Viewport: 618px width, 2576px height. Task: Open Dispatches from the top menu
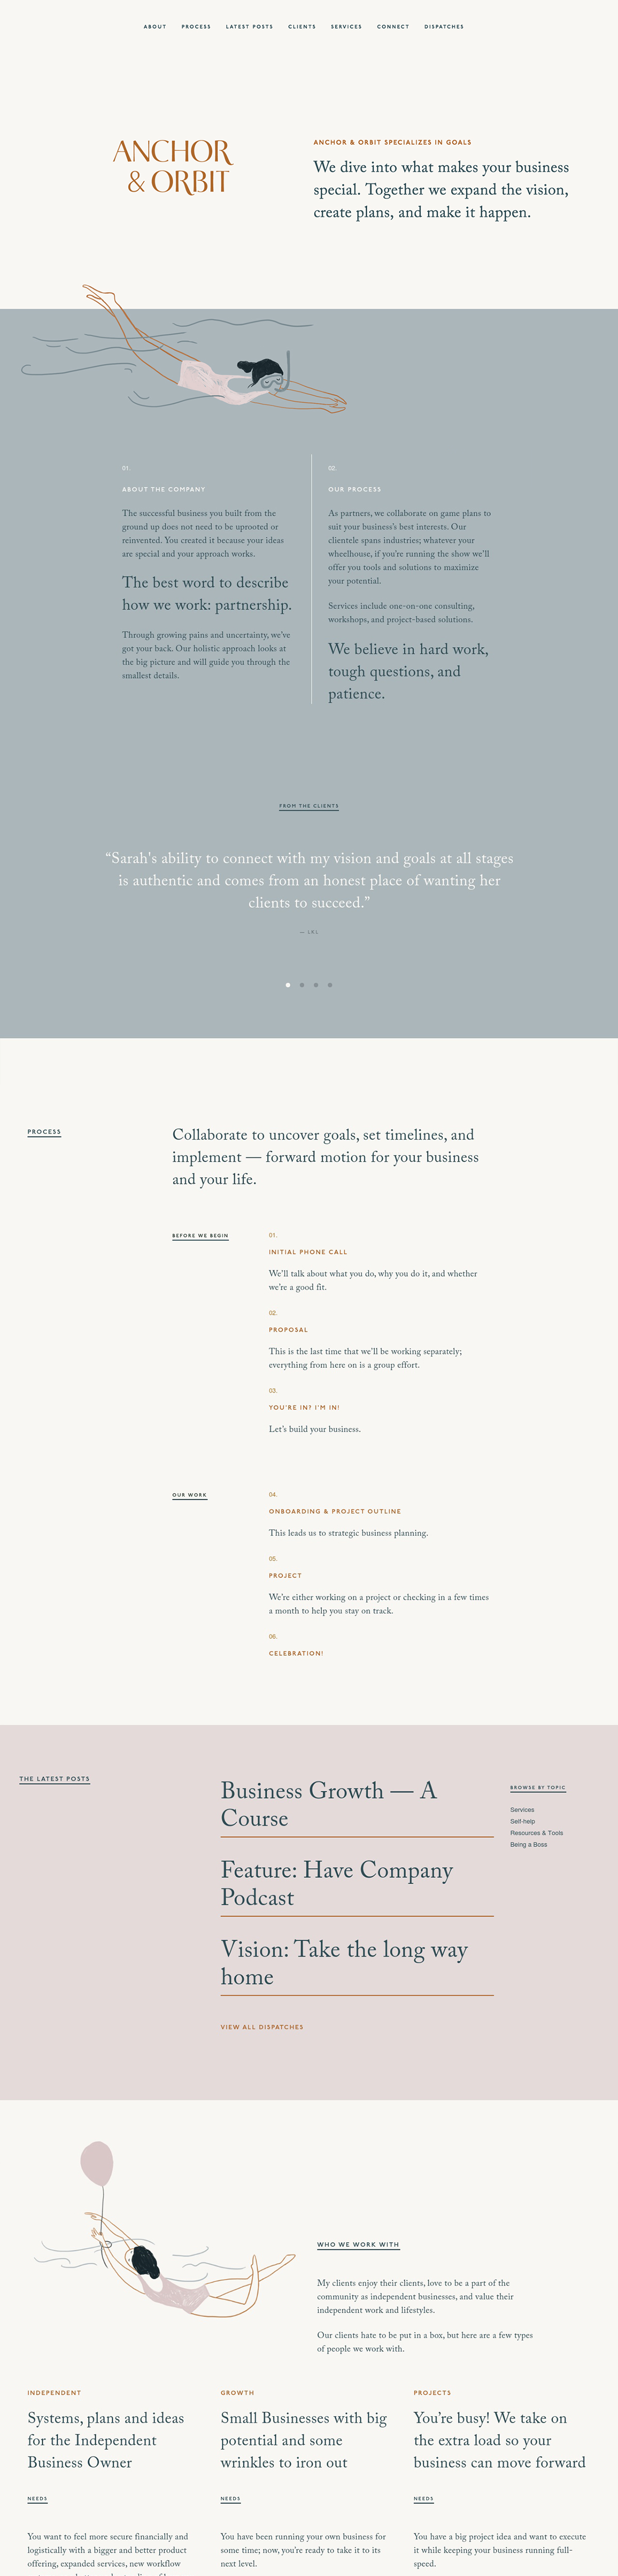point(444,27)
